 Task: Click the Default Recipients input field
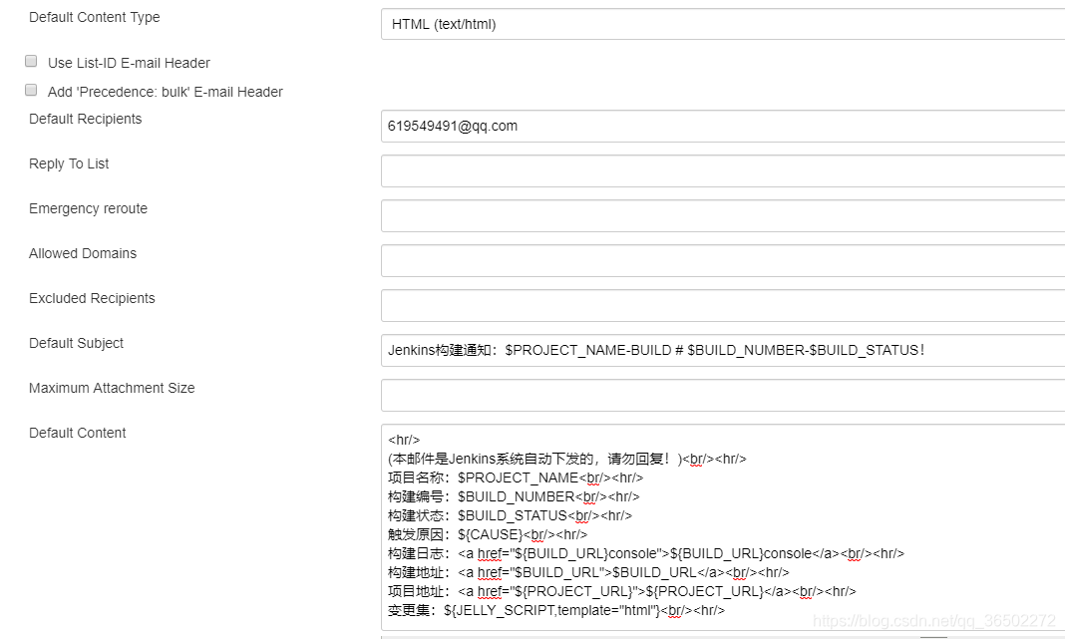723,127
